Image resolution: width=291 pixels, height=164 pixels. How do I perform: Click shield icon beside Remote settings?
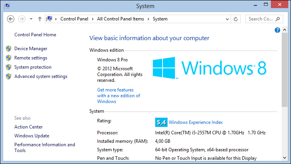(x=9, y=58)
